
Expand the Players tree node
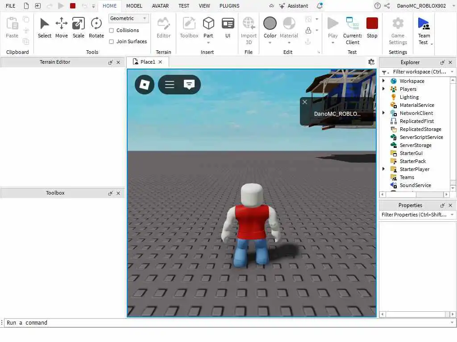click(383, 89)
